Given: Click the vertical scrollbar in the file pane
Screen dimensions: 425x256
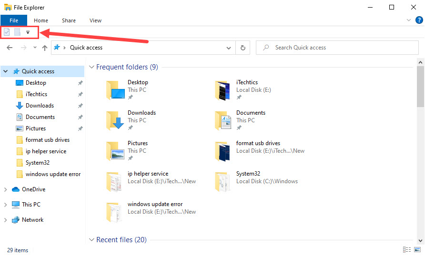Looking at the screenshot, I should coord(420,143).
